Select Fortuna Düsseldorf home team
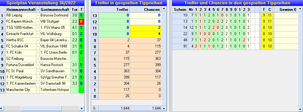This screenshot has height=112, width=303. pyautogui.click(x=21, y=65)
